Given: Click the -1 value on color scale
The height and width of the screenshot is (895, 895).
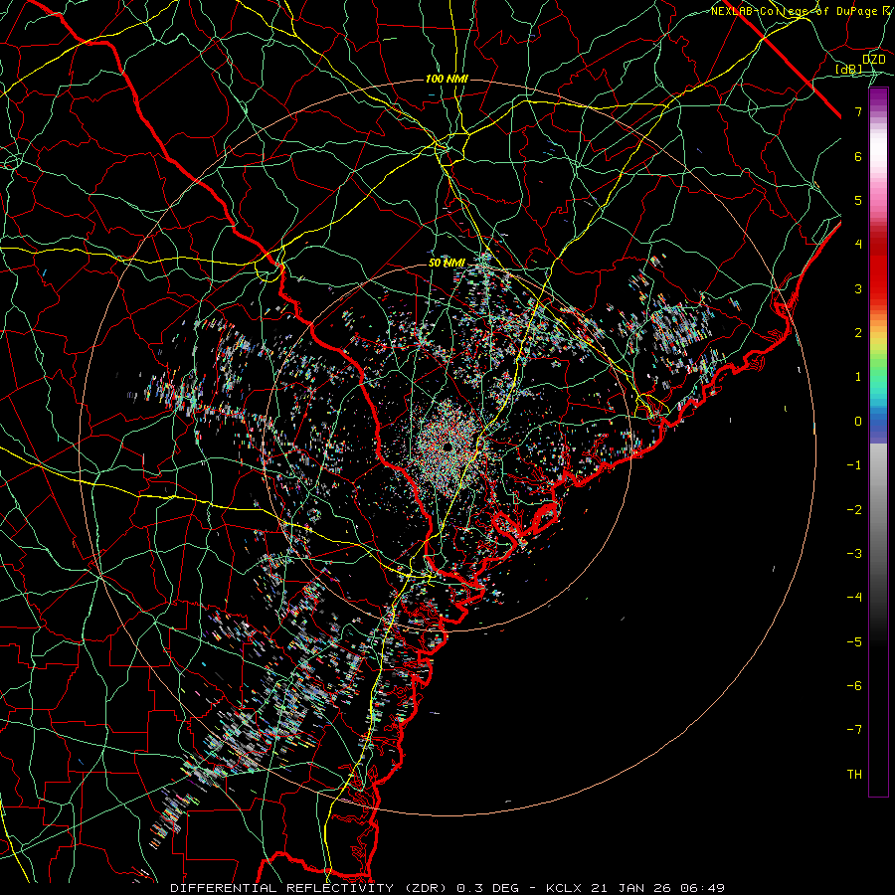Looking at the screenshot, I should pos(854,465).
